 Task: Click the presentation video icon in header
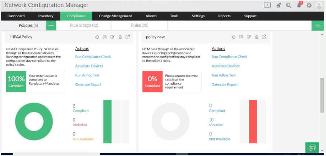pos(267,5)
